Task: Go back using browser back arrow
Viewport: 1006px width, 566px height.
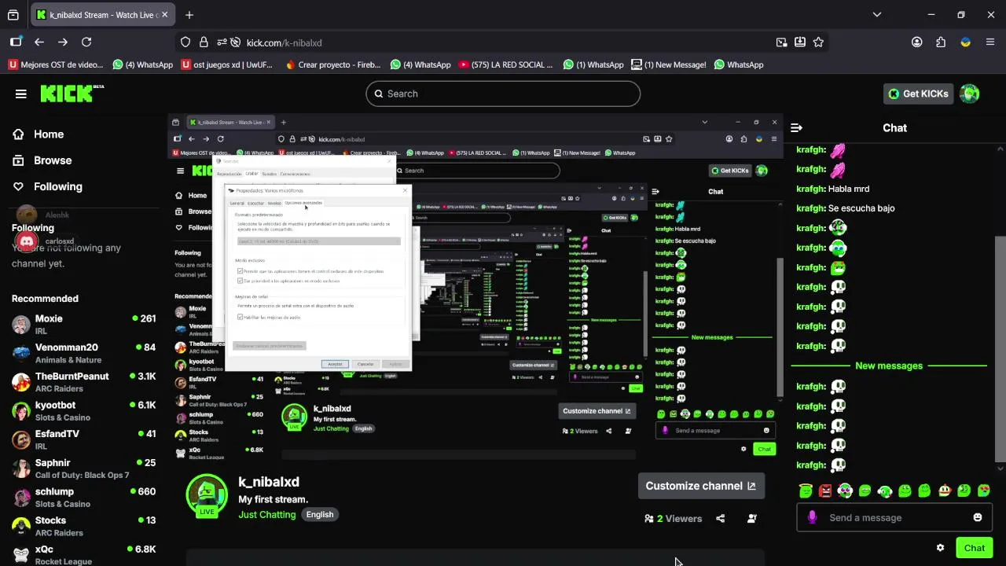Action: coord(39,42)
